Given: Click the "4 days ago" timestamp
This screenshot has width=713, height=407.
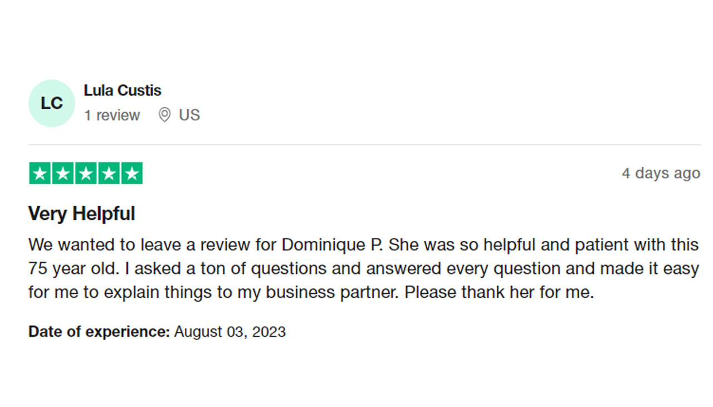Looking at the screenshot, I should (661, 173).
